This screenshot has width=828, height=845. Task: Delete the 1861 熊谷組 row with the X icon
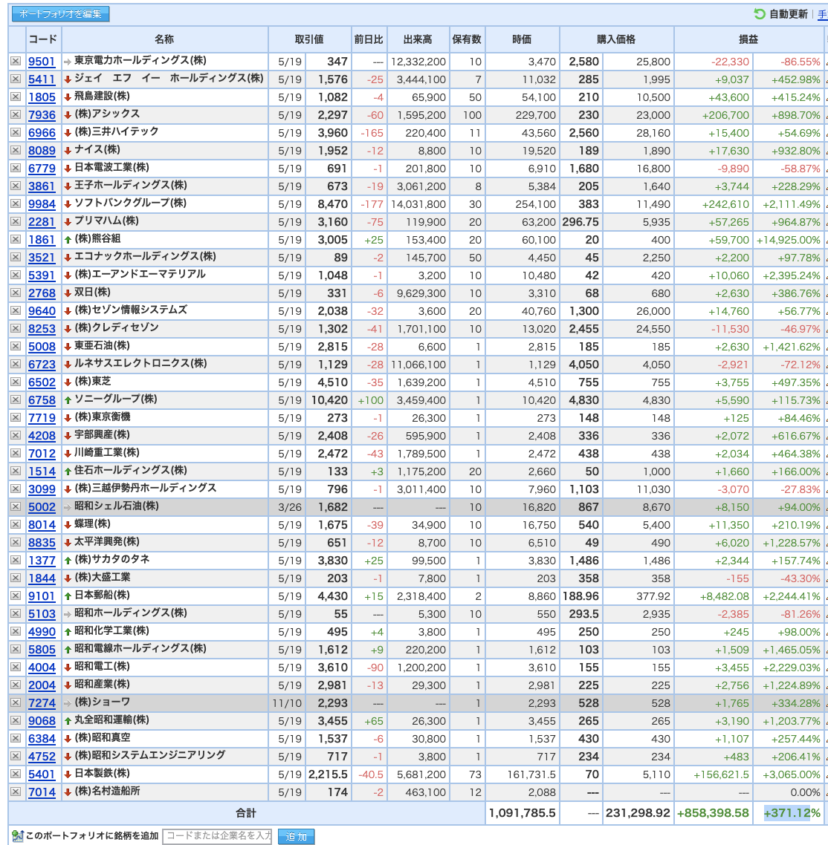16,239
